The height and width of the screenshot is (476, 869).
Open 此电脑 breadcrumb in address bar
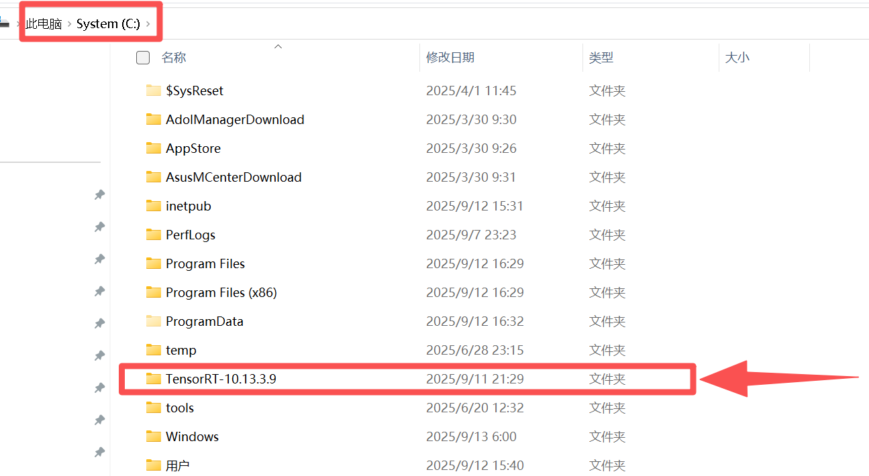pyautogui.click(x=44, y=24)
